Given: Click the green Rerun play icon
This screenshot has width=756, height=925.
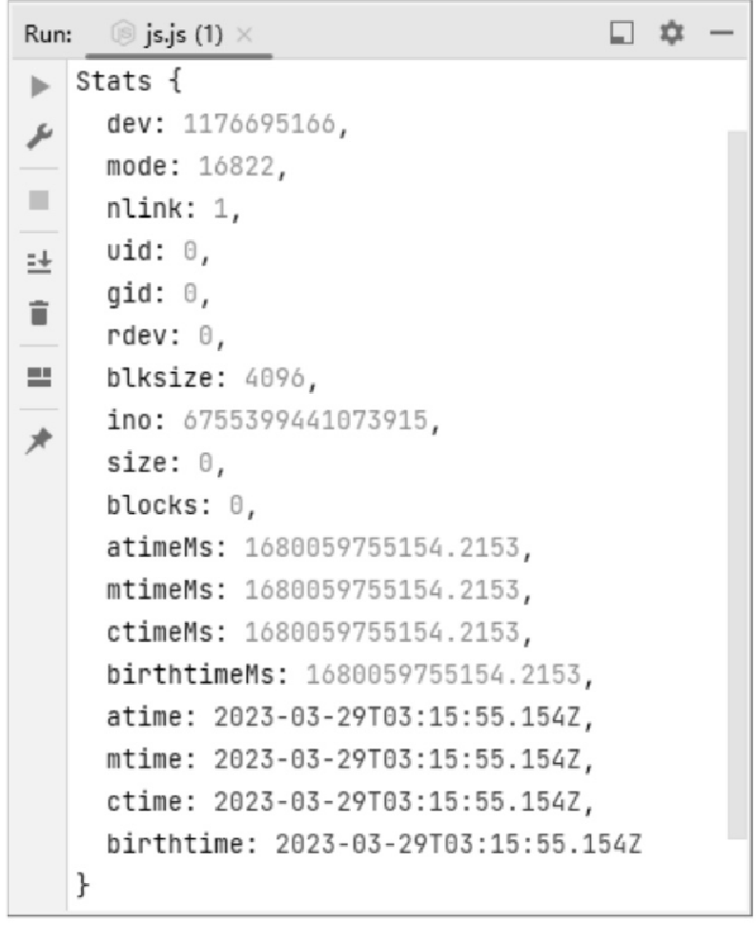Looking at the screenshot, I should (x=39, y=87).
